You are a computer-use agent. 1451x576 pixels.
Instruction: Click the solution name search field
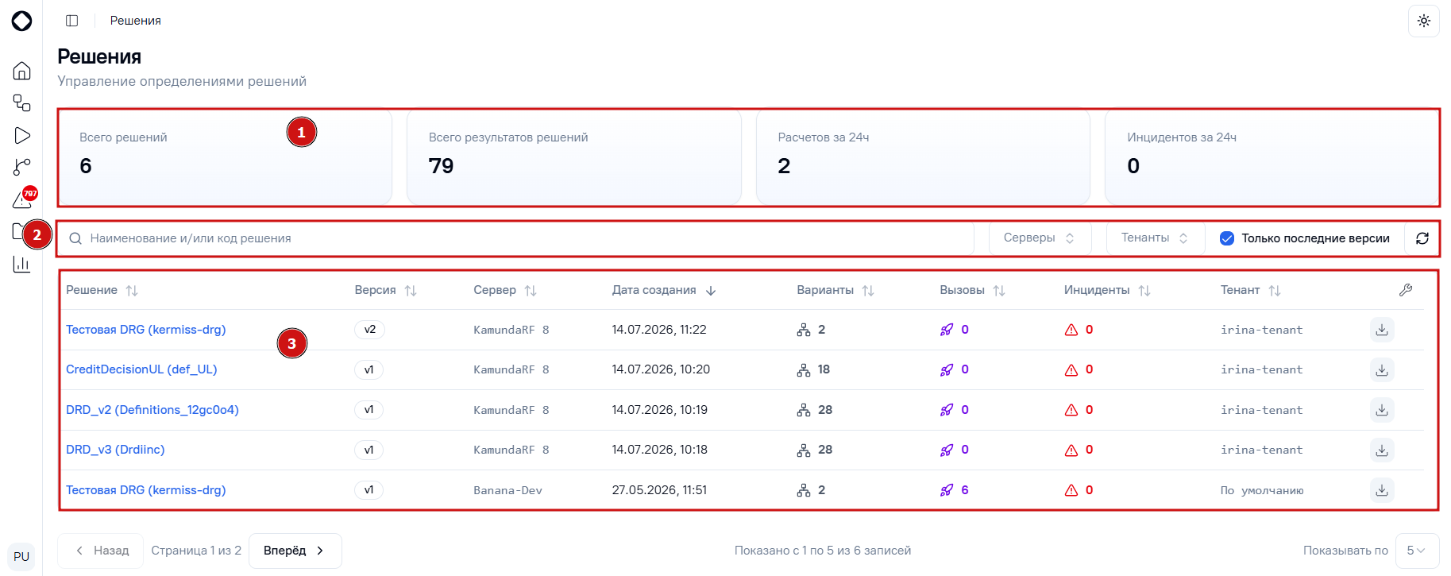point(515,238)
